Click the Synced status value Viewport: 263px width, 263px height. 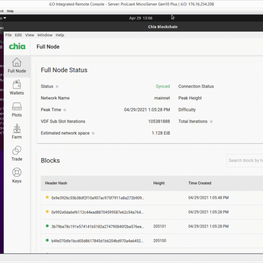click(x=163, y=86)
